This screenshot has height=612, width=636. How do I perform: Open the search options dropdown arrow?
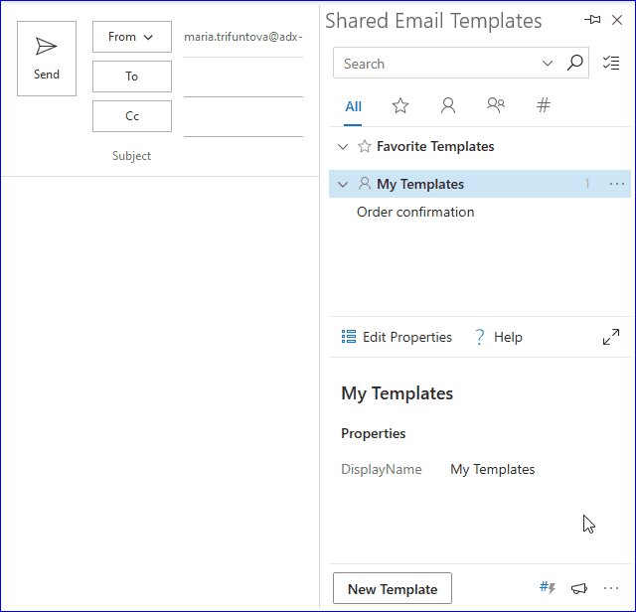[548, 64]
